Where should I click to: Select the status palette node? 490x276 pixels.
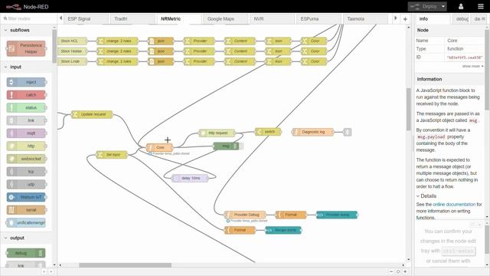(26, 107)
